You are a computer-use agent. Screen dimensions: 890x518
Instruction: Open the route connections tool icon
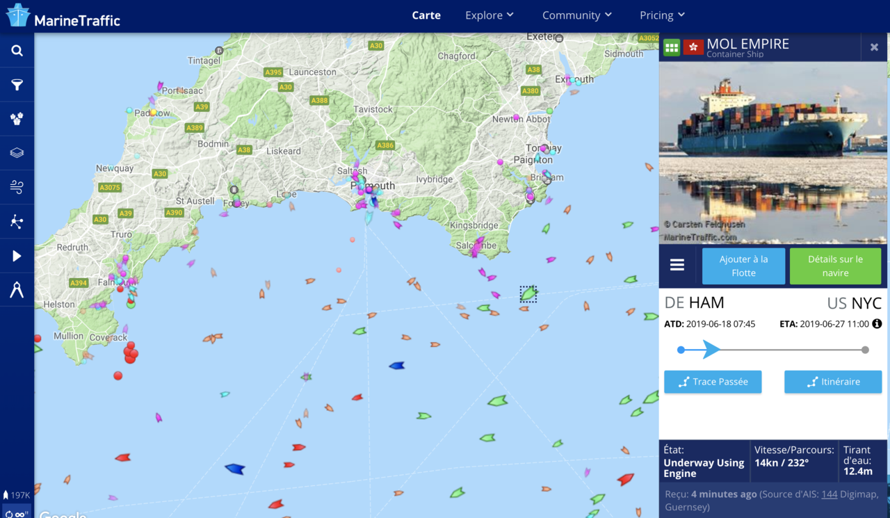[17, 221]
